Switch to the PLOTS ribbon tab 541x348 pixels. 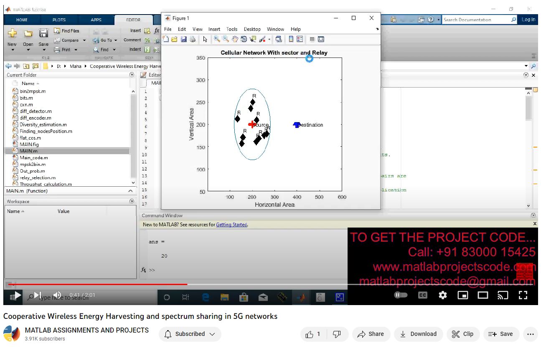(x=59, y=20)
